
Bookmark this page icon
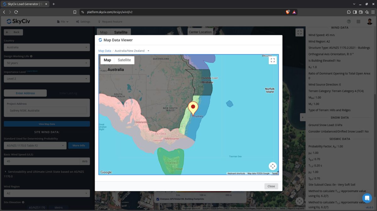click(75, 12)
